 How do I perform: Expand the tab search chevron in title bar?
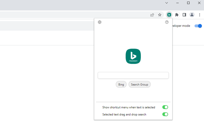click(166, 3)
